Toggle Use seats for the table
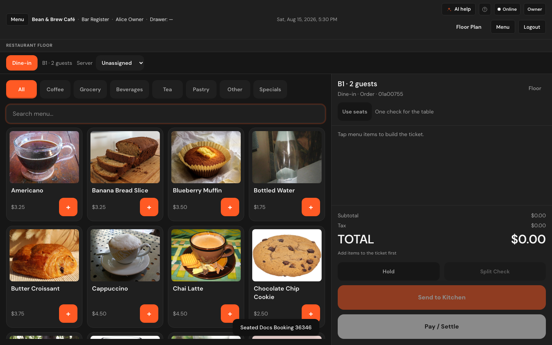This screenshot has height=345, width=552. (x=355, y=112)
